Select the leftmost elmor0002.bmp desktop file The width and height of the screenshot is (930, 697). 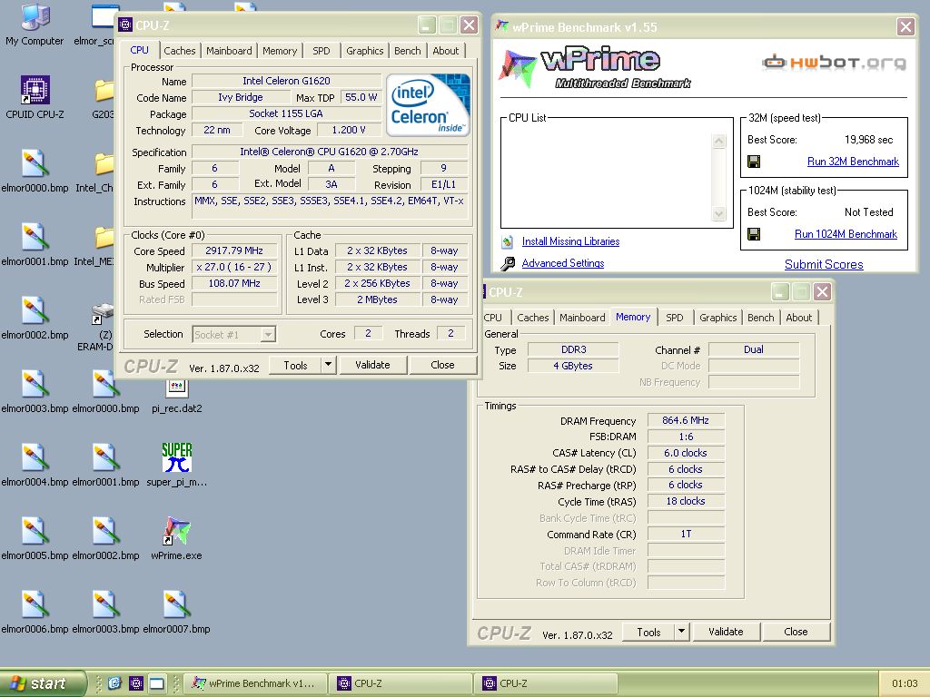(x=35, y=318)
